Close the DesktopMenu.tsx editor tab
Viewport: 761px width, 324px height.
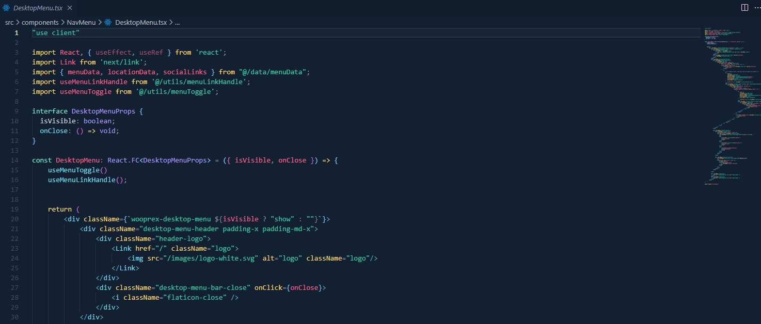[69, 8]
